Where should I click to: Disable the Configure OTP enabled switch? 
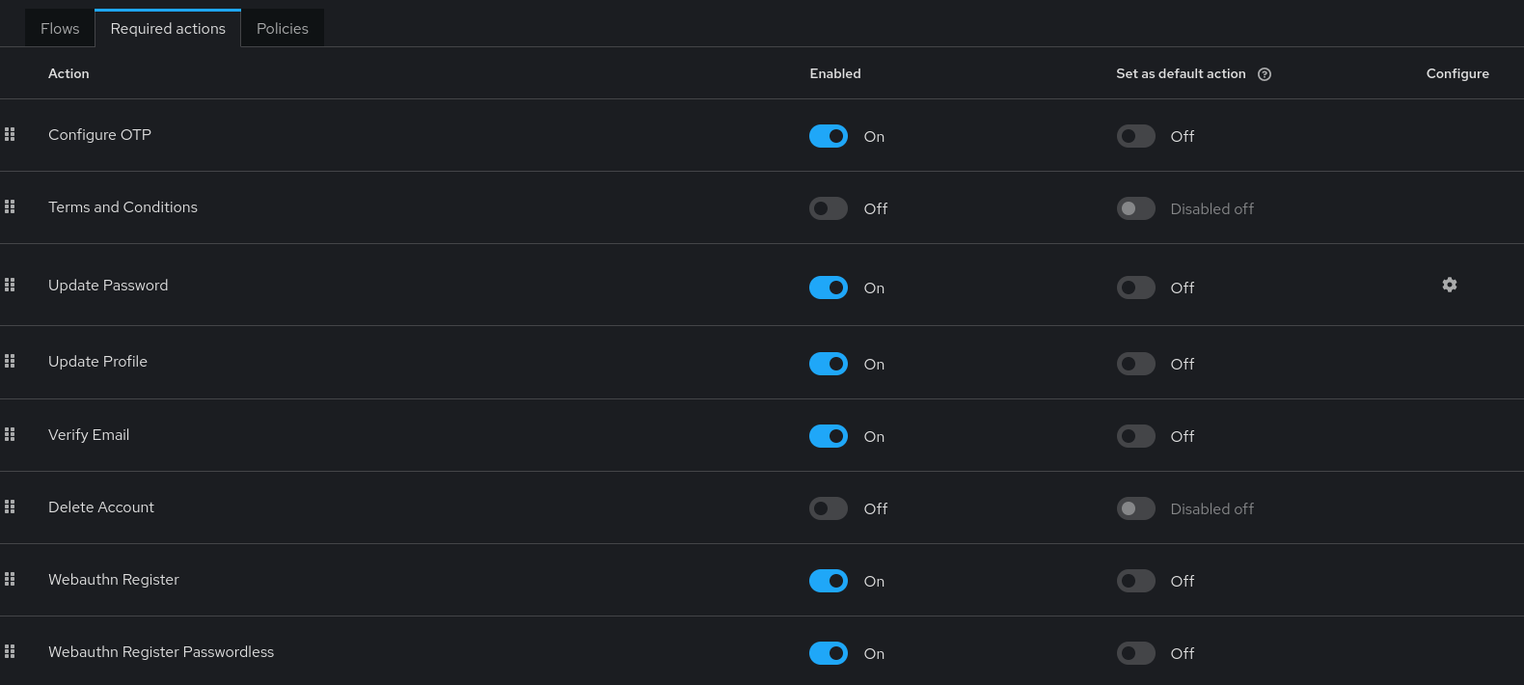tap(829, 136)
